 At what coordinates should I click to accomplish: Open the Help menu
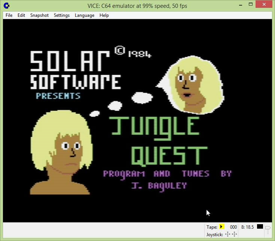pyautogui.click(x=104, y=15)
